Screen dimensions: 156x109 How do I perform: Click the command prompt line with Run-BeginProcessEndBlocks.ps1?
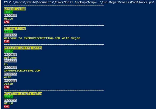point(79,2)
